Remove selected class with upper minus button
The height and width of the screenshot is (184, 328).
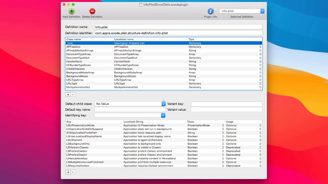73,95
